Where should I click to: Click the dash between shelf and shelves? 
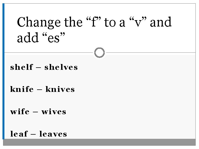point(39,67)
